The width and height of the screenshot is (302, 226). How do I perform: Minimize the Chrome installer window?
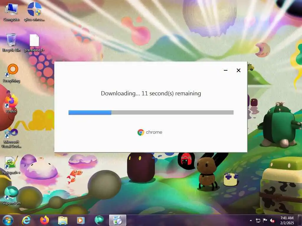click(226, 70)
